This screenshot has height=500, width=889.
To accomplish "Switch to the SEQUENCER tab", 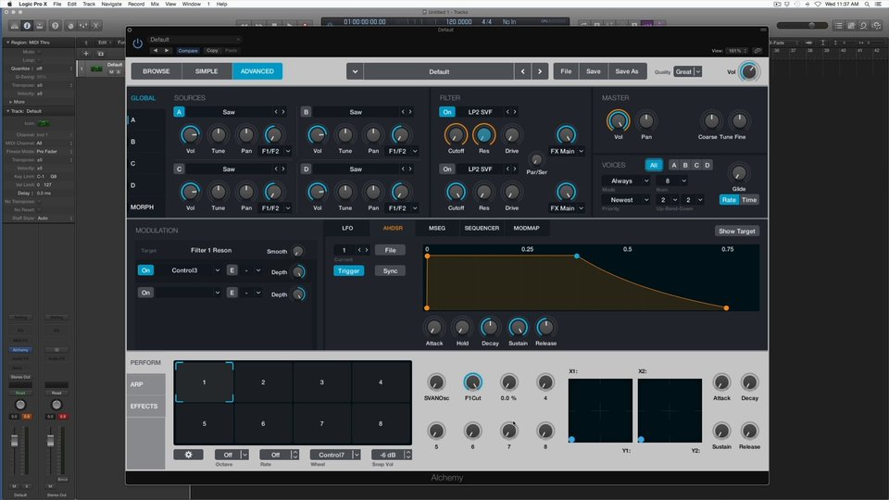I will tap(482, 228).
